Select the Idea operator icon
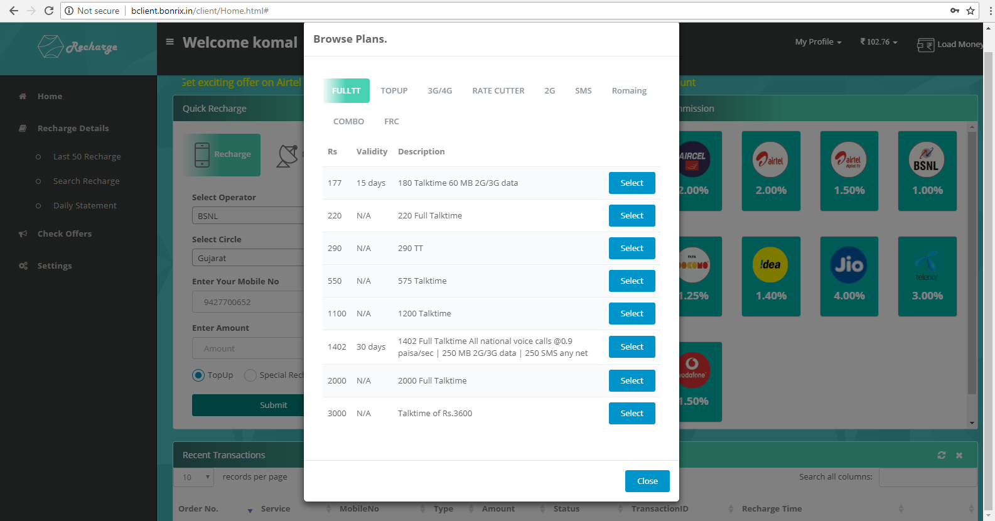995x521 pixels. (x=770, y=265)
